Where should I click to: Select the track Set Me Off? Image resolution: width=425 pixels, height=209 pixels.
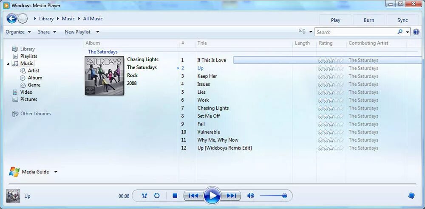pos(208,116)
